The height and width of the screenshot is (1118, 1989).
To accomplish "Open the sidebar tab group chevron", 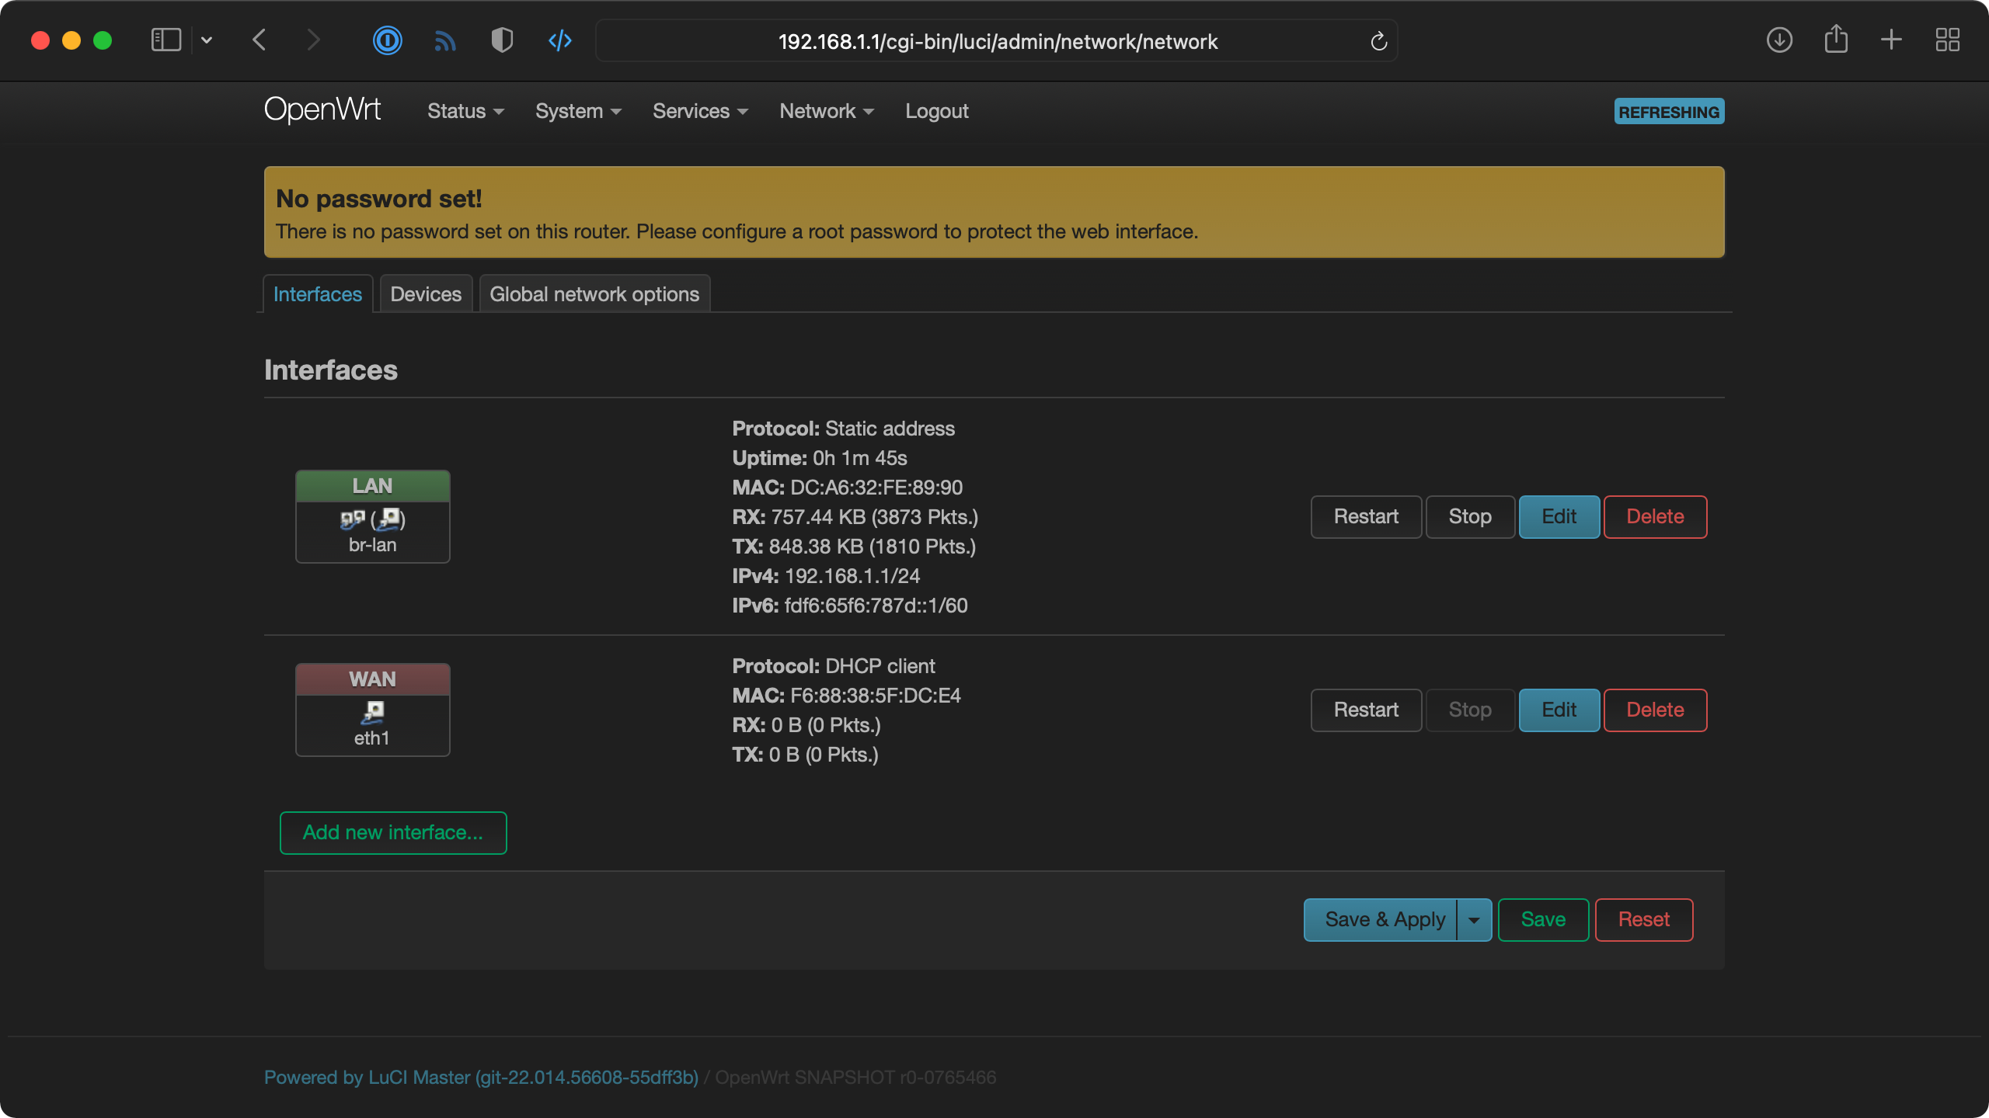I will pyautogui.click(x=207, y=40).
